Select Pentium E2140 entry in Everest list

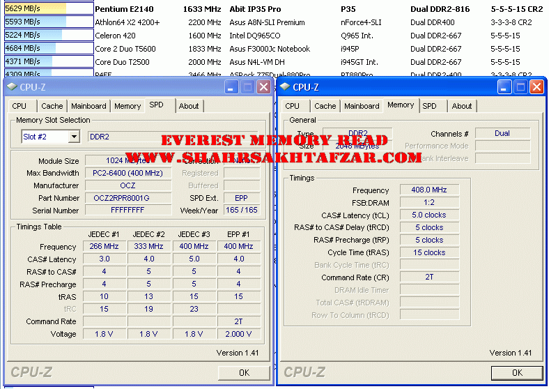click(x=124, y=9)
